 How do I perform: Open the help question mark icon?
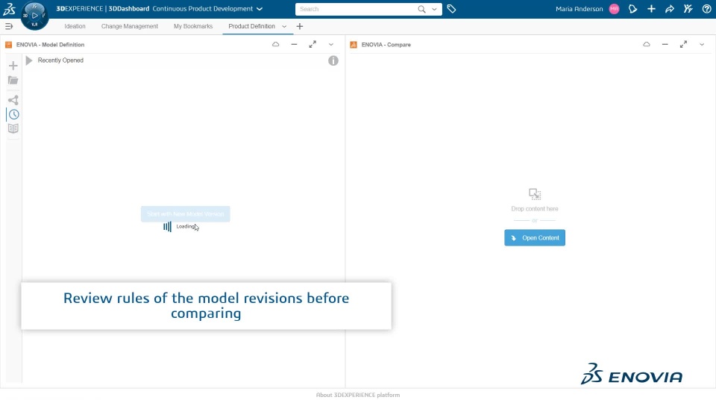pyautogui.click(x=706, y=9)
